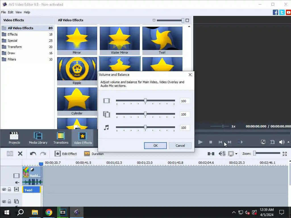Click the Audio Mix volume value field
This screenshot has height=218, width=291.
coord(185,128)
